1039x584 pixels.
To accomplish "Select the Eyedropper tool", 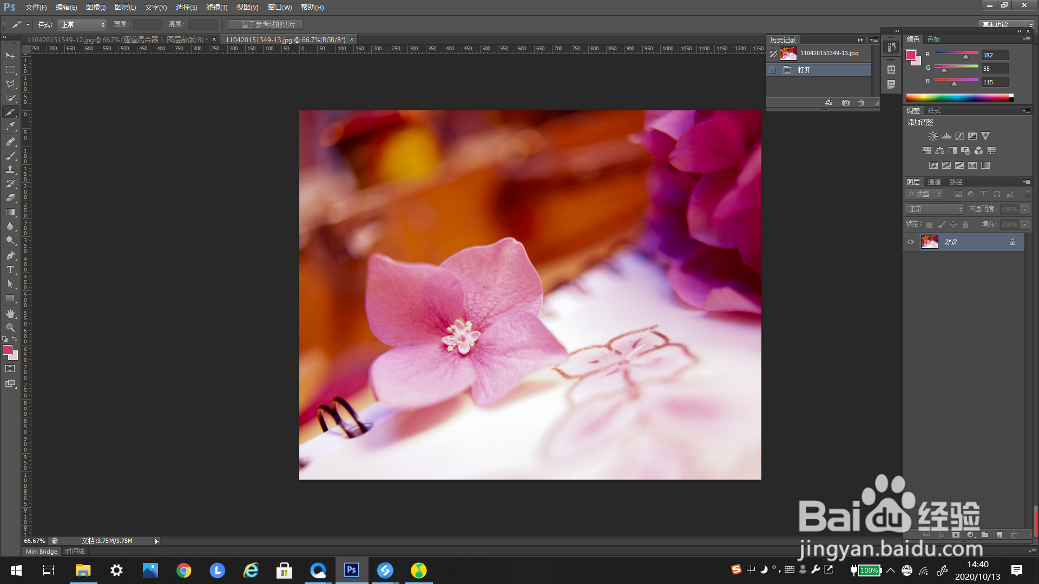I will tap(10, 127).
